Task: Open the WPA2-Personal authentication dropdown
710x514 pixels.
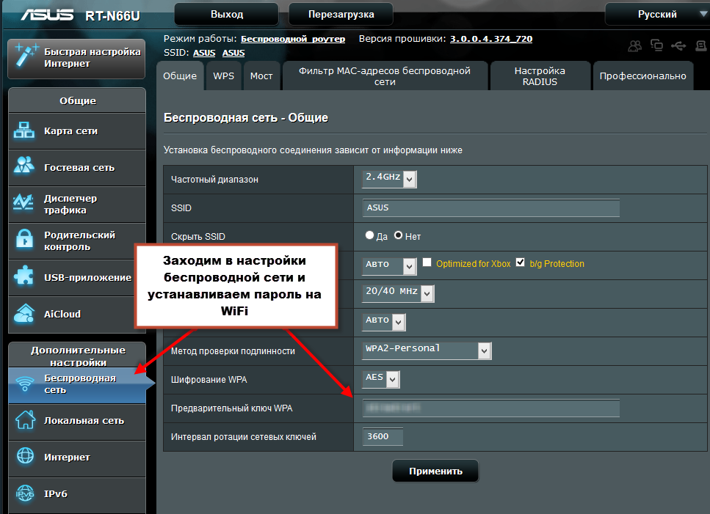Action: [x=427, y=350]
